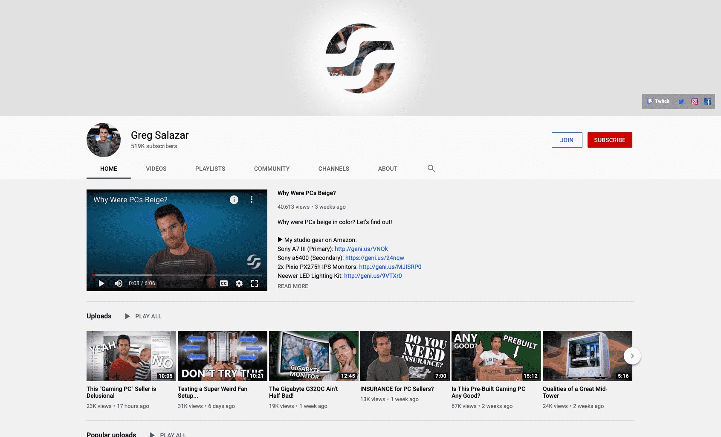The height and width of the screenshot is (437, 721).
Task: Open the video's three-dot more menu
Action: [x=252, y=200]
